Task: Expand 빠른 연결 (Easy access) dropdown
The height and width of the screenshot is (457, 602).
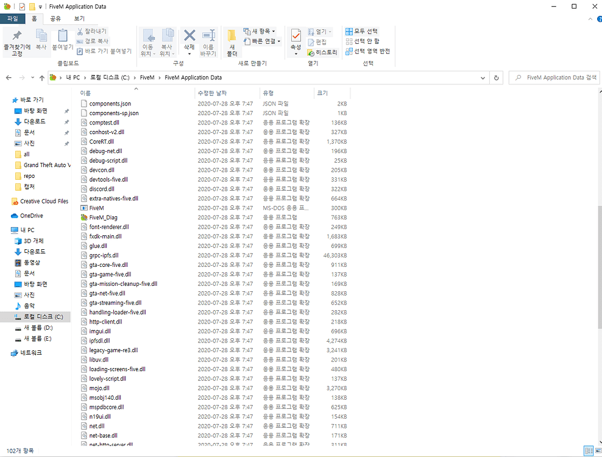Action: [278, 41]
